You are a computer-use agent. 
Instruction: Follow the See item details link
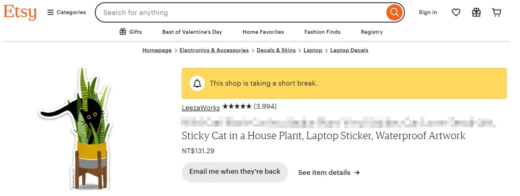tap(329, 172)
